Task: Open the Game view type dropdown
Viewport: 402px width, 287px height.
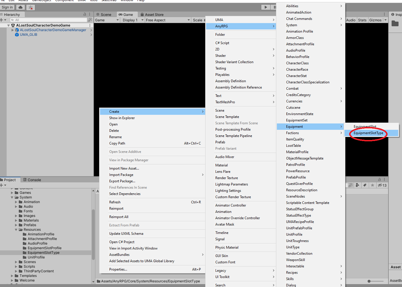Action: tap(107, 20)
